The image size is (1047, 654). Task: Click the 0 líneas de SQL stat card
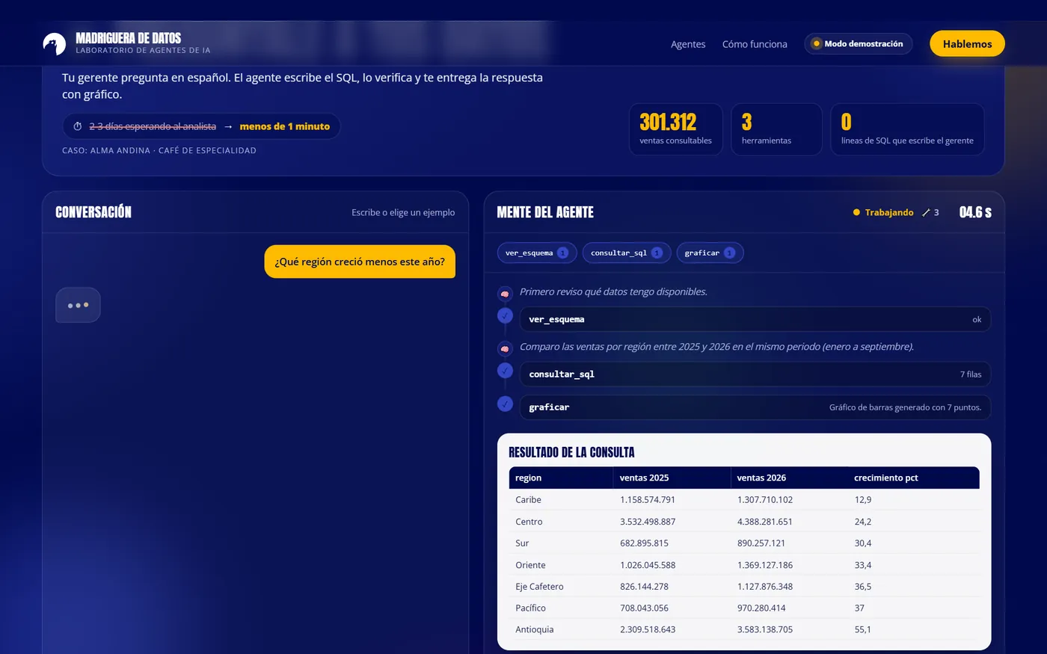907,129
